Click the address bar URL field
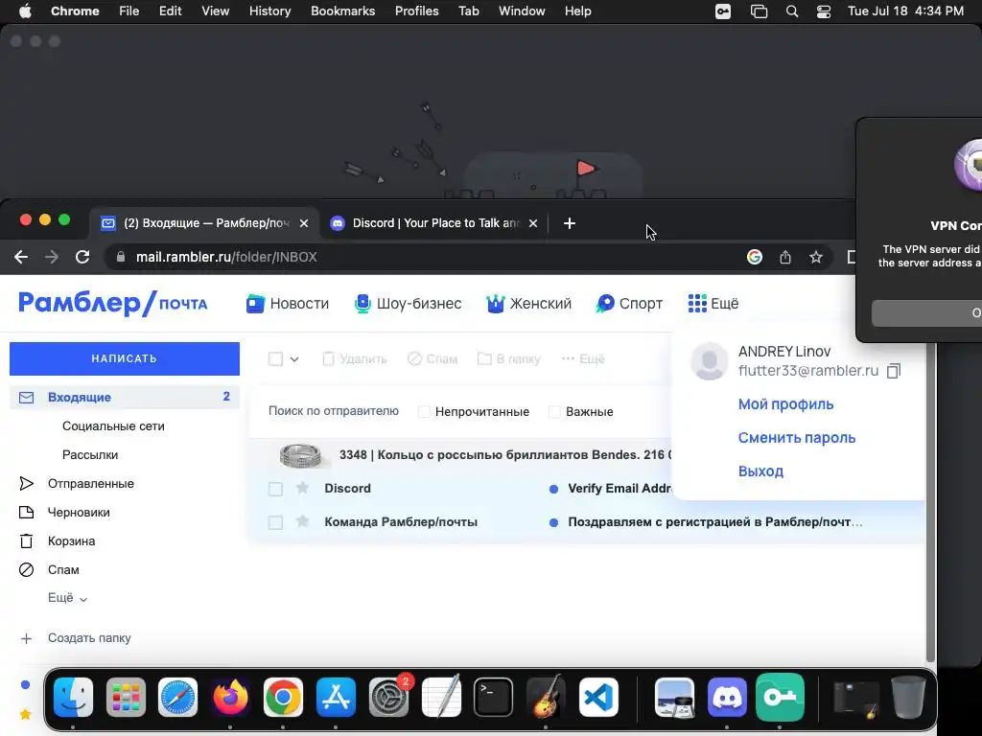Screen dimensions: 982x736 point(426,257)
